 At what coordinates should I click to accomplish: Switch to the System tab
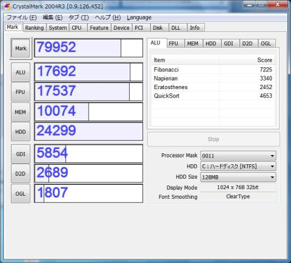pos(58,28)
